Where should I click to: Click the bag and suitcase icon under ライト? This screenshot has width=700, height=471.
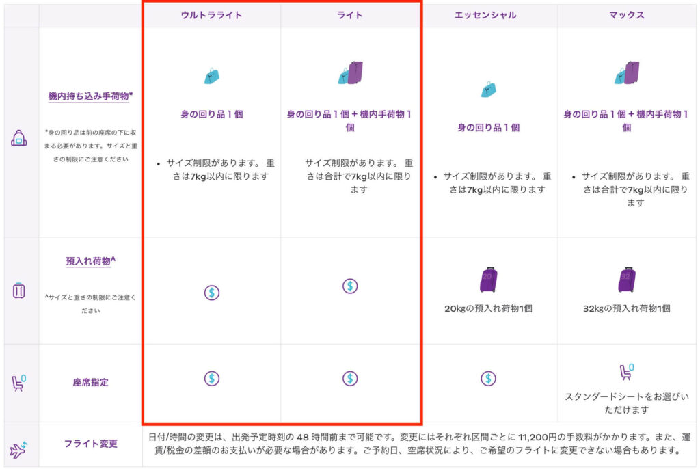pyautogui.click(x=350, y=73)
